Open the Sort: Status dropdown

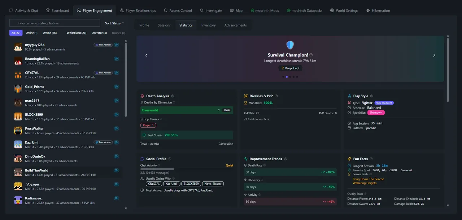pos(115,23)
